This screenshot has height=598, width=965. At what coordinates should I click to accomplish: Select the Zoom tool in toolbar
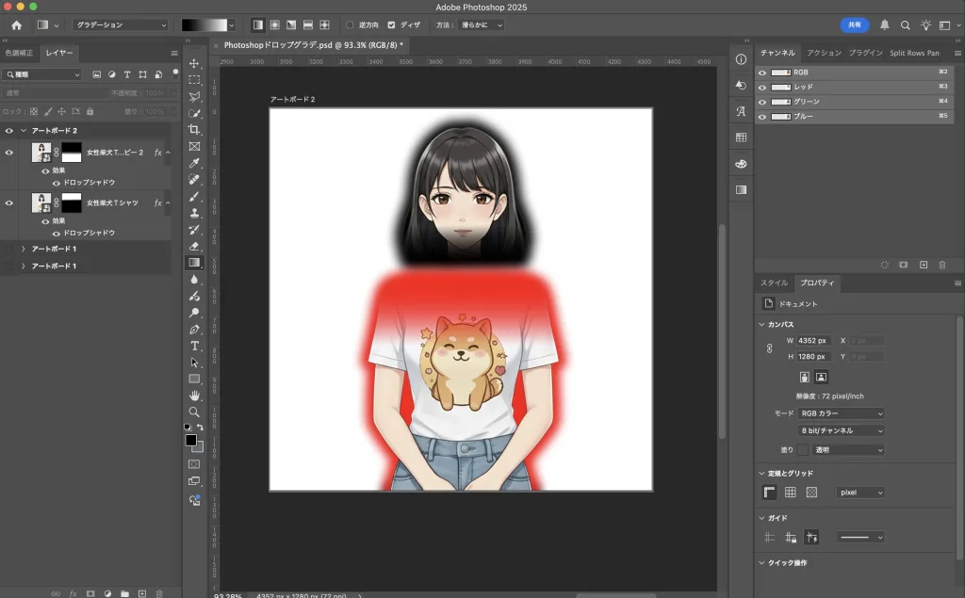pos(194,412)
